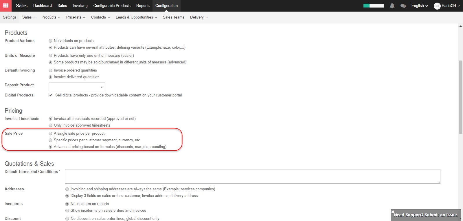
Task: Select Only invoice approved timesheets
Action: [50, 125]
